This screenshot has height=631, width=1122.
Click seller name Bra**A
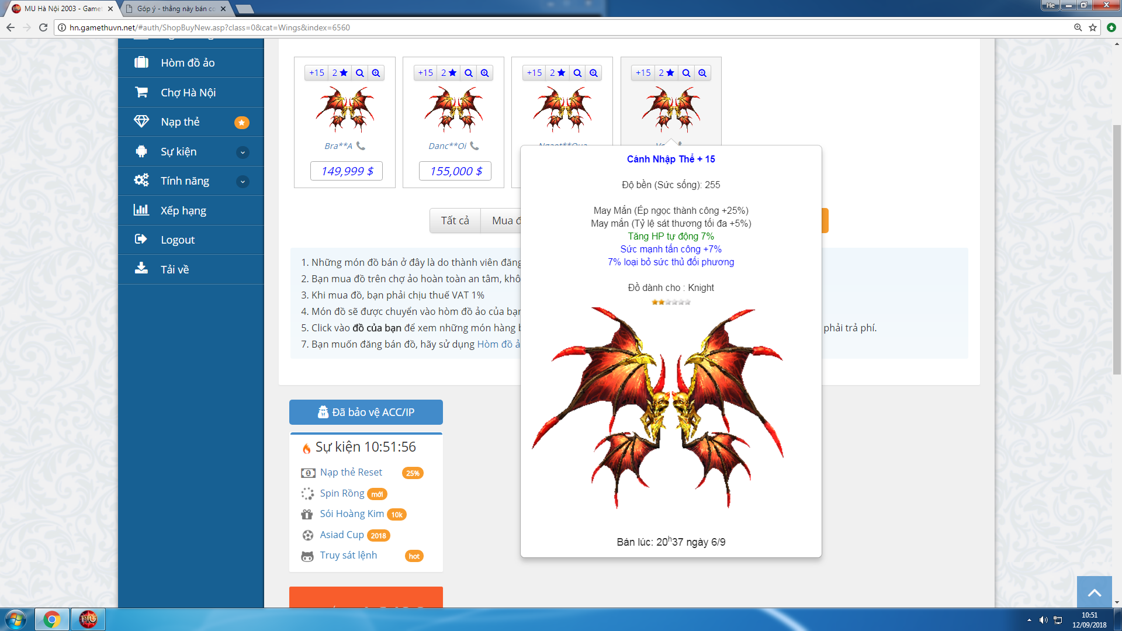click(x=338, y=146)
